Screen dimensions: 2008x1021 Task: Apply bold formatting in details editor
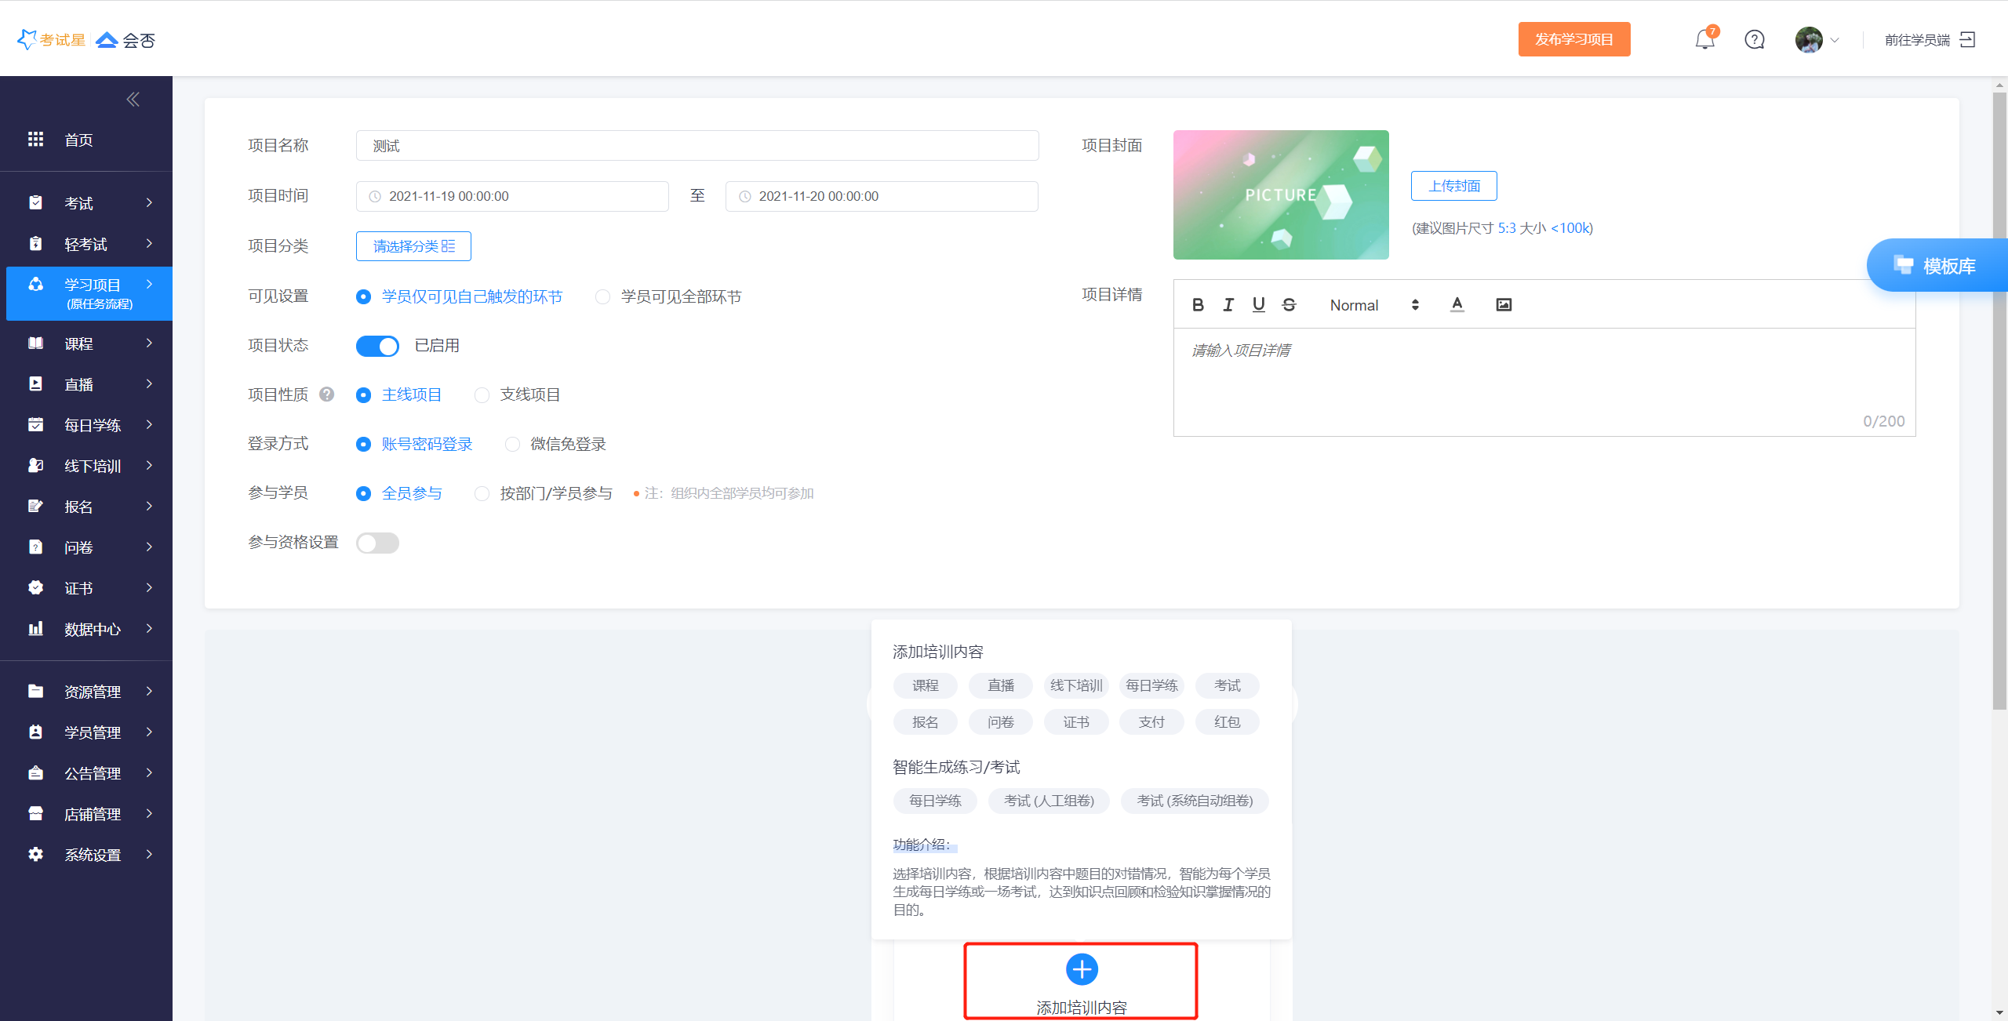point(1197,304)
